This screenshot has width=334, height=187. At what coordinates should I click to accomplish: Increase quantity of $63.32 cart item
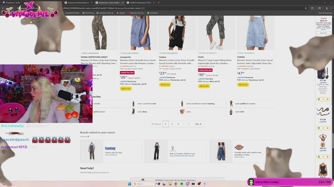327,157
